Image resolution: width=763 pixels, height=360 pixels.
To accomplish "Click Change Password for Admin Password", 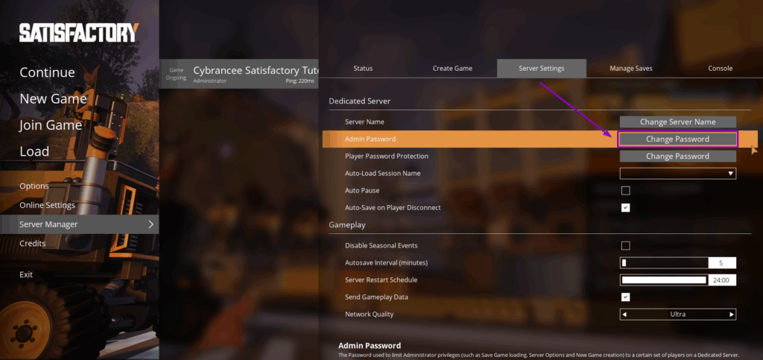I will [x=677, y=139].
